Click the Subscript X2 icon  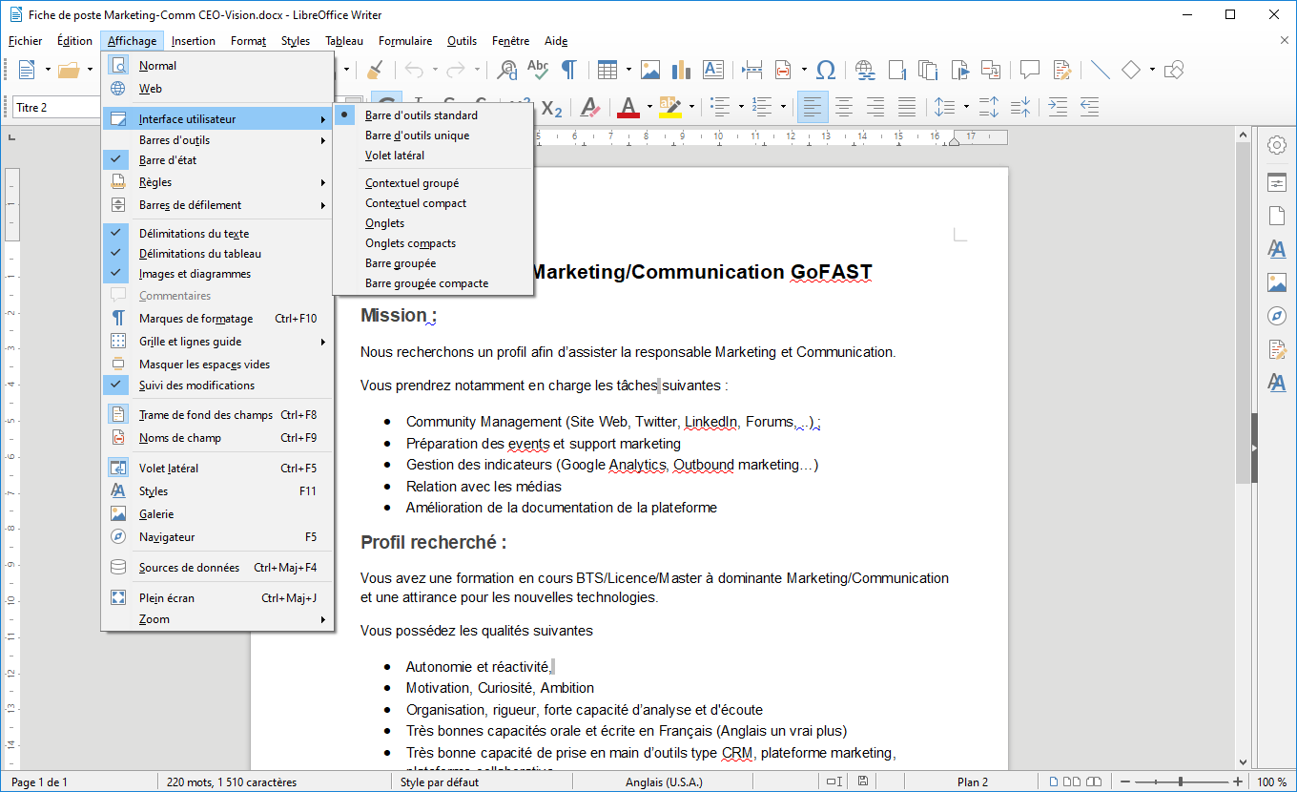click(551, 108)
